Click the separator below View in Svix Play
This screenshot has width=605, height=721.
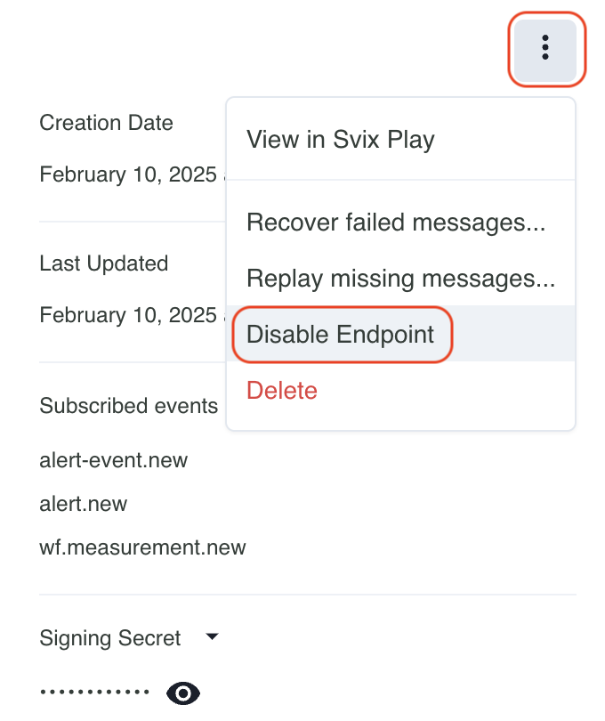(x=400, y=180)
